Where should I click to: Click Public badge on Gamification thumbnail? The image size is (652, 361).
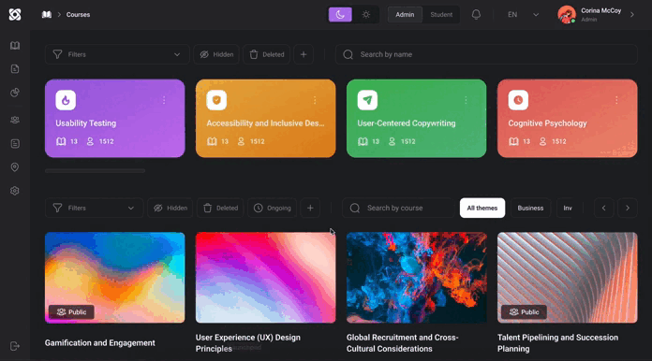click(x=71, y=312)
